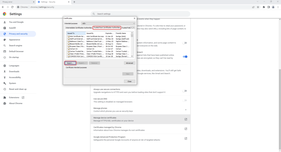Close the Certificates dialog with the X
Viewport: 281px width, 152px height.
point(134,18)
